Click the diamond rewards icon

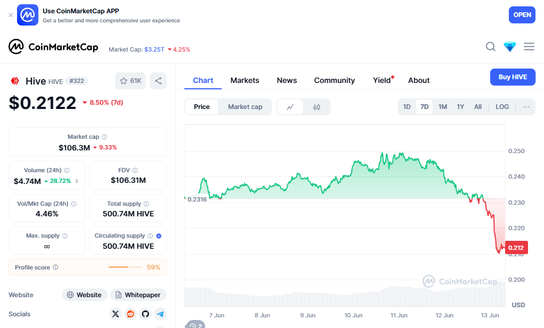click(x=510, y=47)
